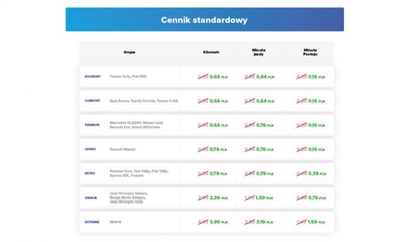The width and height of the screenshot is (405, 242).
Task: Select the EXTREME group label
Action: coord(92,222)
